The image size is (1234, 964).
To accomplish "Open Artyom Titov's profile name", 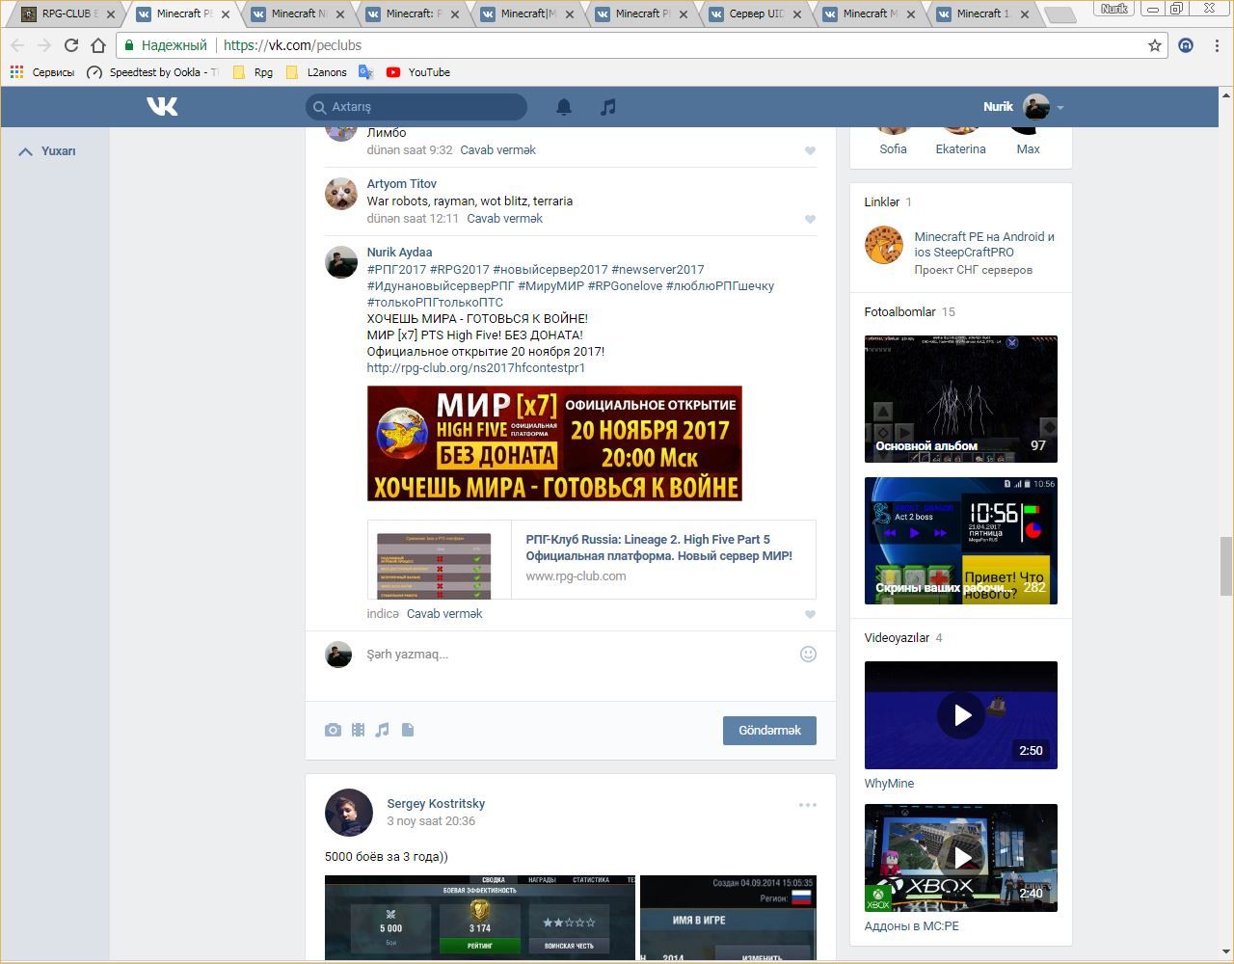I will pyautogui.click(x=402, y=184).
